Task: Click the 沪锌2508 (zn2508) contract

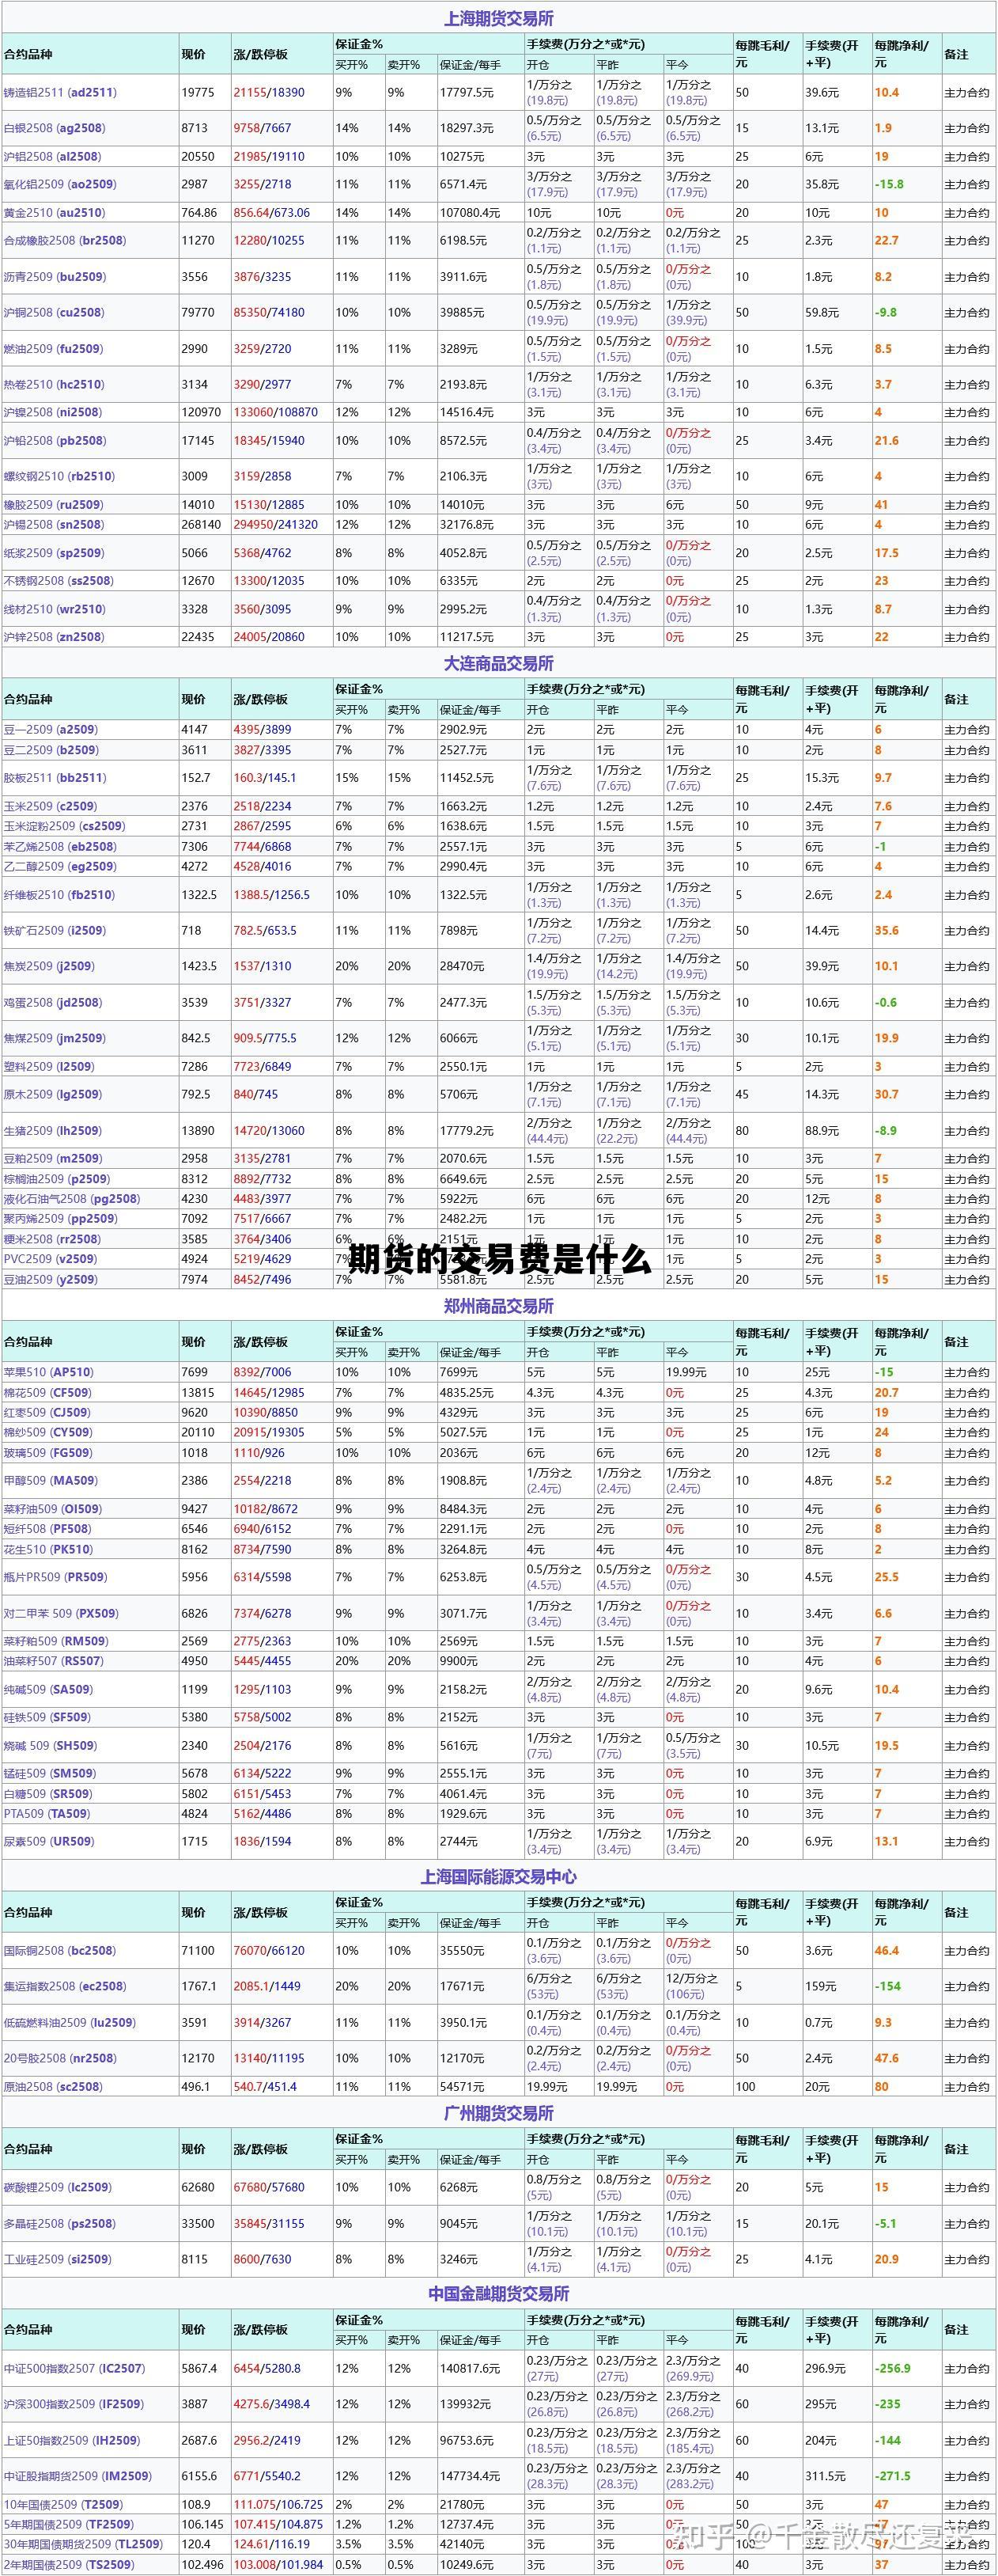Action: 54,636
